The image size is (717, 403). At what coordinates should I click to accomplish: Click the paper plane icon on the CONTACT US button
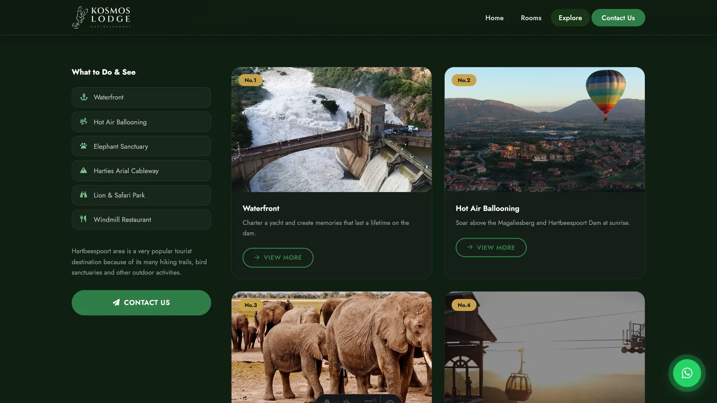point(117,303)
